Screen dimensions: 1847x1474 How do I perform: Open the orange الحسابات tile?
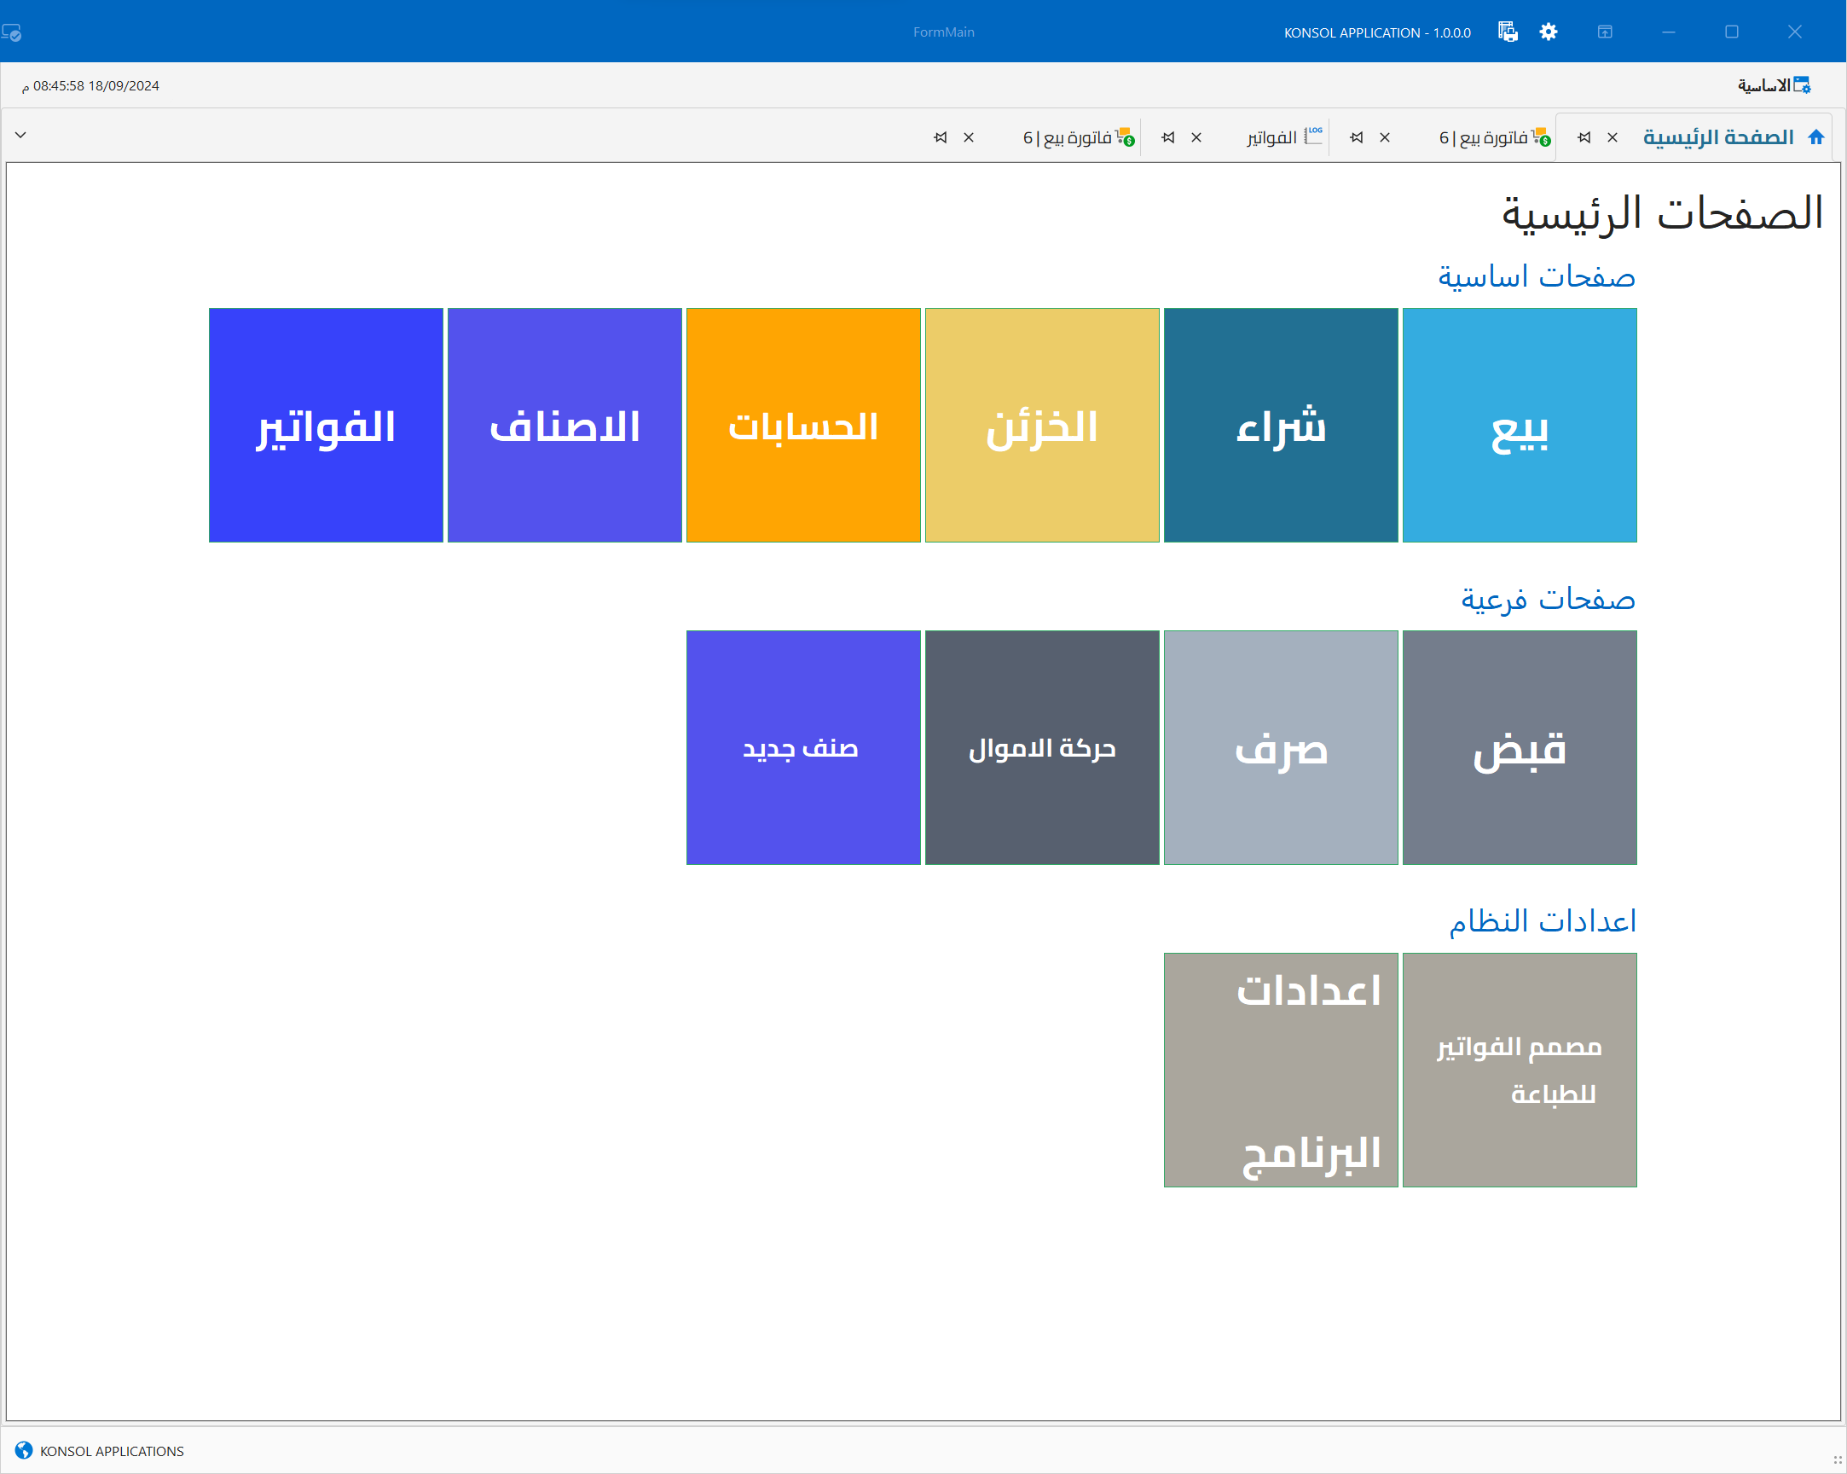coord(802,425)
